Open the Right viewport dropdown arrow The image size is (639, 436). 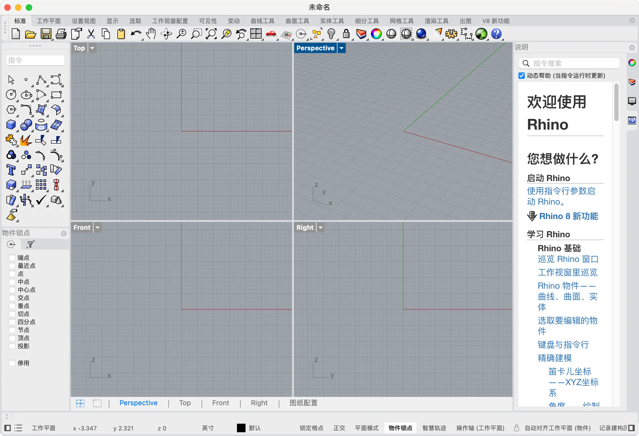pyautogui.click(x=320, y=227)
